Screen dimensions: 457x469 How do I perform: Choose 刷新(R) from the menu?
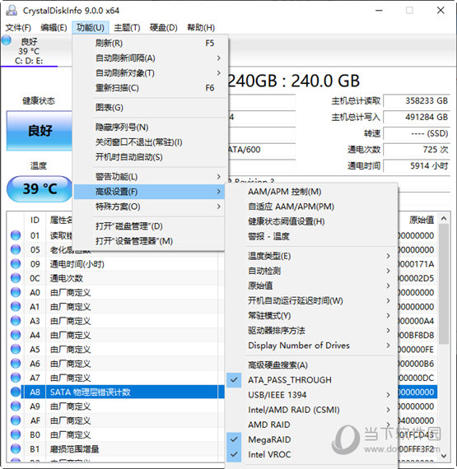pyautogui.click(x=149, y=43)
